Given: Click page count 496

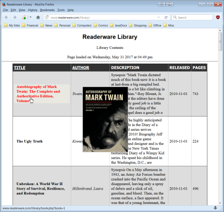Looking at the screenshot, I should (x=195, y=189).
